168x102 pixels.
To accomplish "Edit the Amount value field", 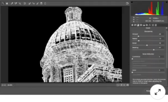I will tap(161, 34).
